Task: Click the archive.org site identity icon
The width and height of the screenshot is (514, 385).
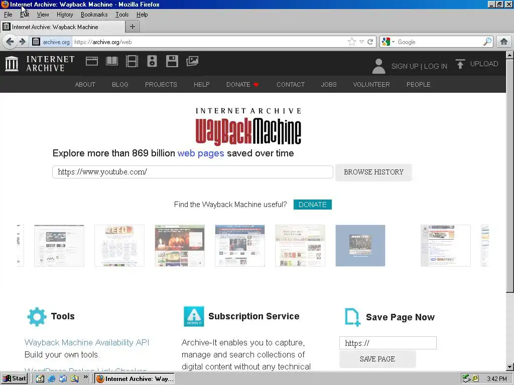Action: point(36,42)
